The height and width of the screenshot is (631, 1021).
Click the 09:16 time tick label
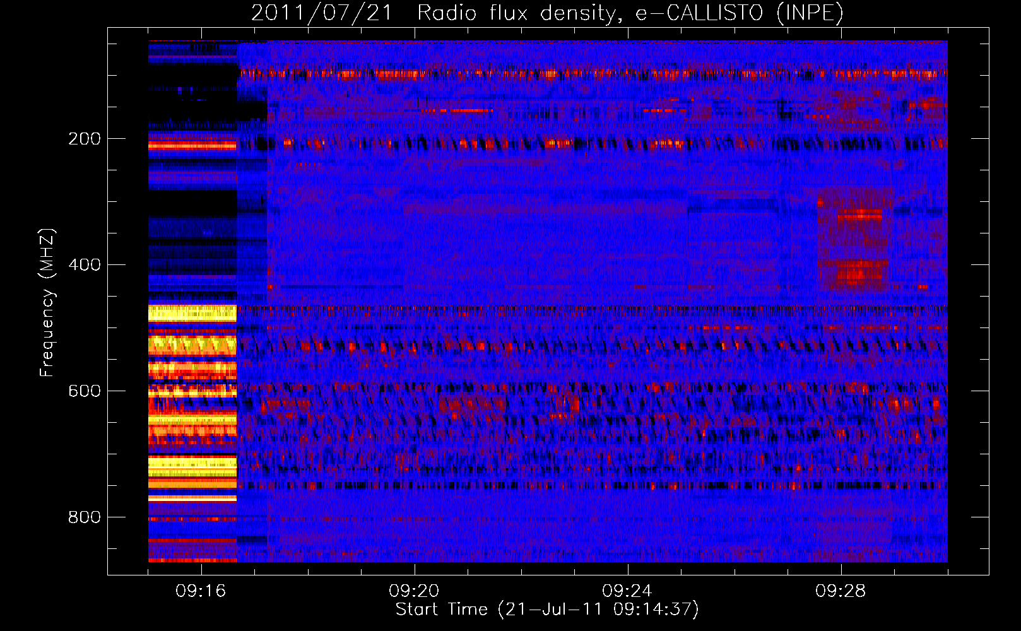point(201,591)
